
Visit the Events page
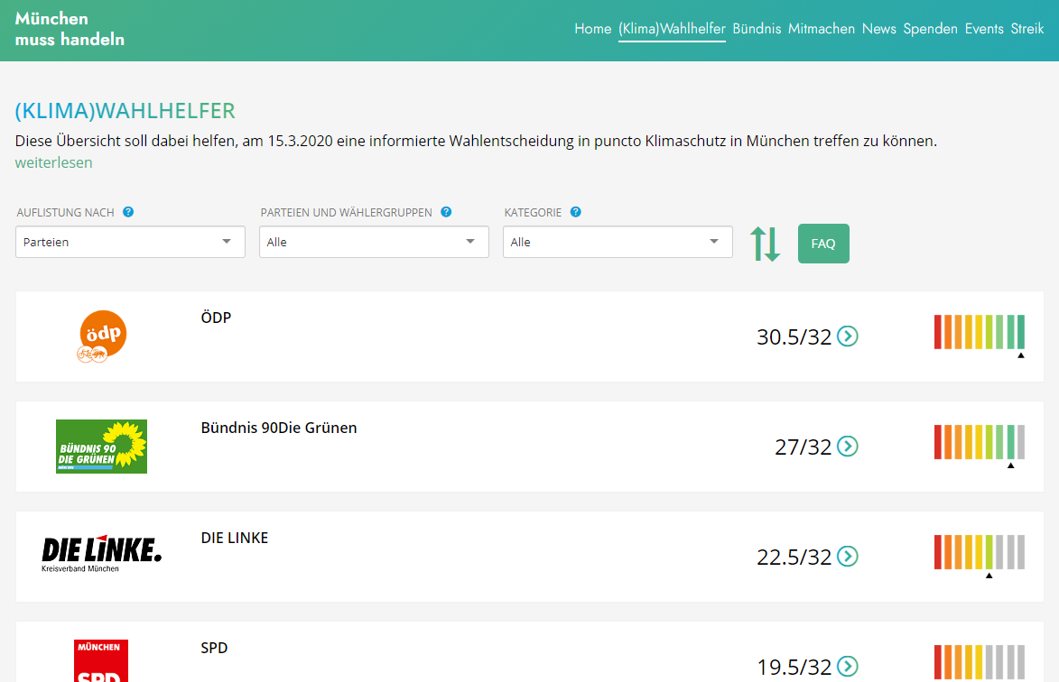tap(984, 29)
